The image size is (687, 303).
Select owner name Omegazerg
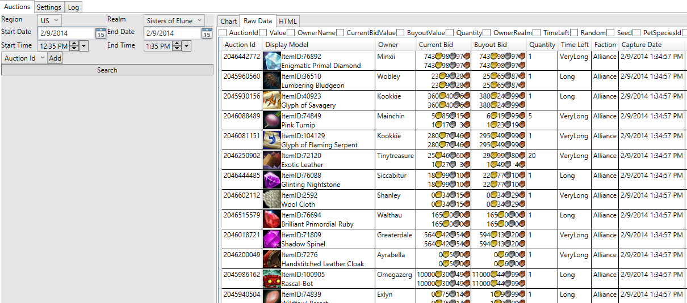[393, 275]
